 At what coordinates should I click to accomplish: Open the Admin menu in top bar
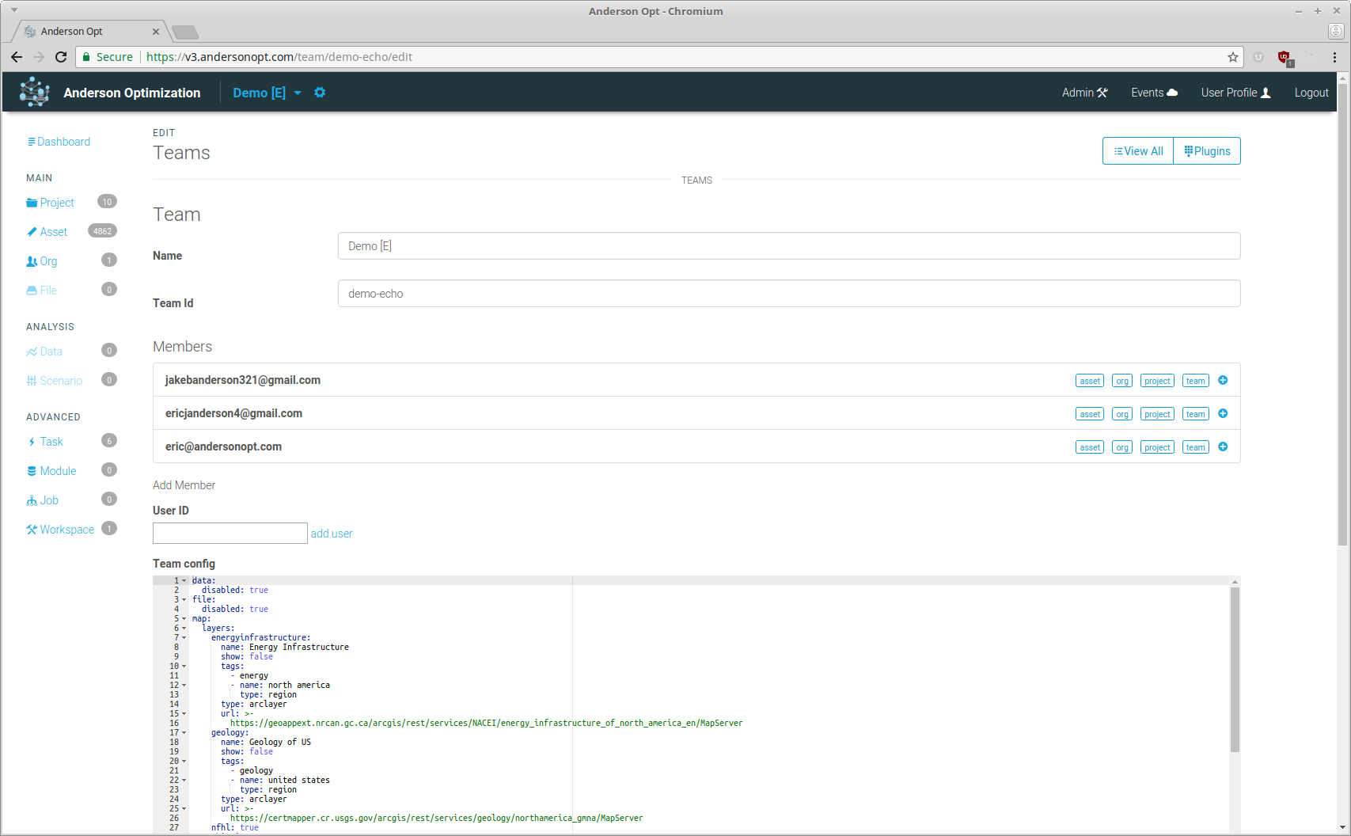1084,93
